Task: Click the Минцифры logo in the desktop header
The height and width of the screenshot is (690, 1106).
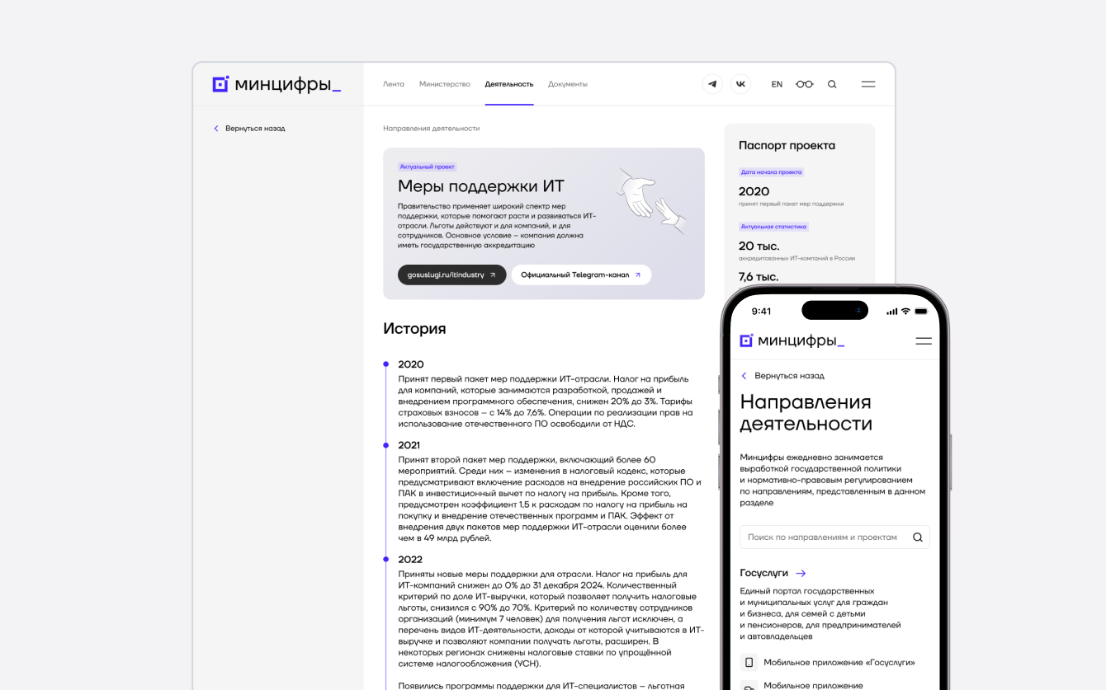Action: coord(276,84)
